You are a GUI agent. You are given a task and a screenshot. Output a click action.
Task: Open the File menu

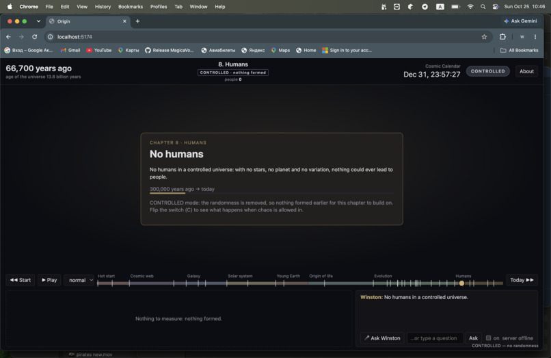click(49, 7)
